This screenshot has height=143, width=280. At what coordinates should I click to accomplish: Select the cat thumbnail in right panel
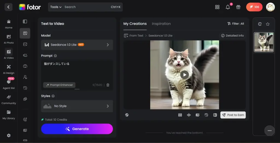pos(264,42)
